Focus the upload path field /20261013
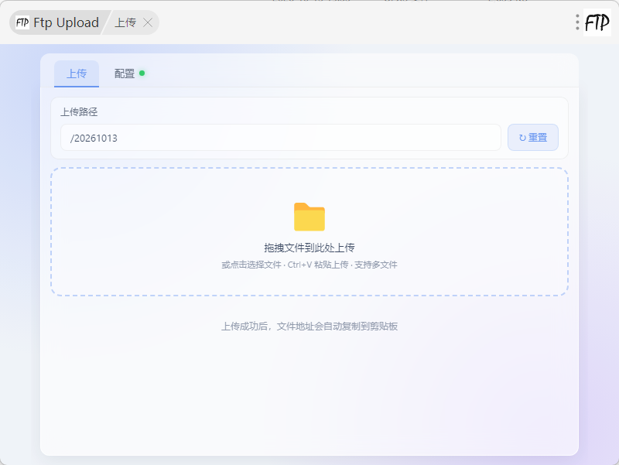619x465 pixels. (x=281, y=138)
